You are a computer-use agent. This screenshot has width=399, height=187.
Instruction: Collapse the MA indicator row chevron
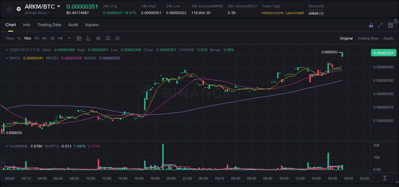pos(7,58)
